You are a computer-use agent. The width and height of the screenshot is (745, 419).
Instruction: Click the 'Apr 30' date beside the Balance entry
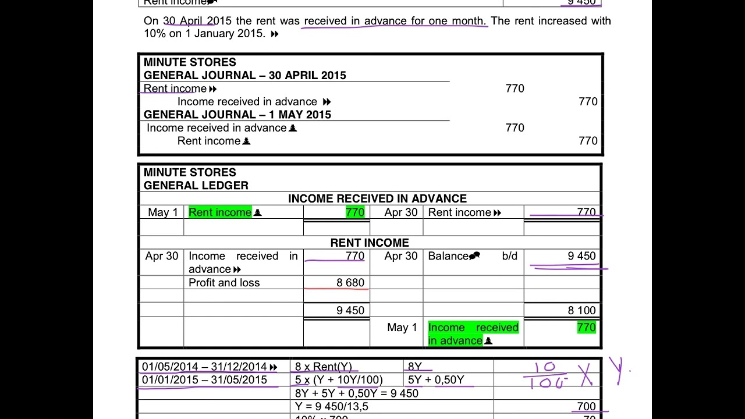(x=401, y=256)
